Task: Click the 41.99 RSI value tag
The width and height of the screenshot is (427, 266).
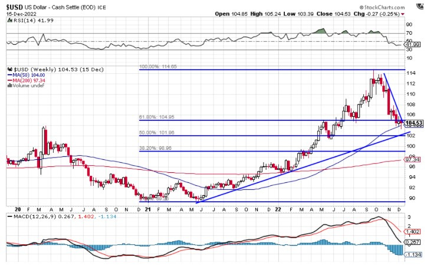Action: pyautogui.click(x=412, y=44)
